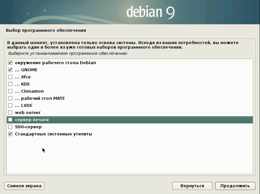Enable the 'рабочий стол MATE' checkbox

(x=10, y=98)
